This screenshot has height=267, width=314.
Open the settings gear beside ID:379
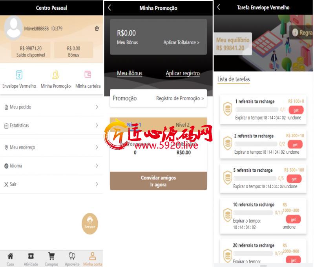click(97, 29)
